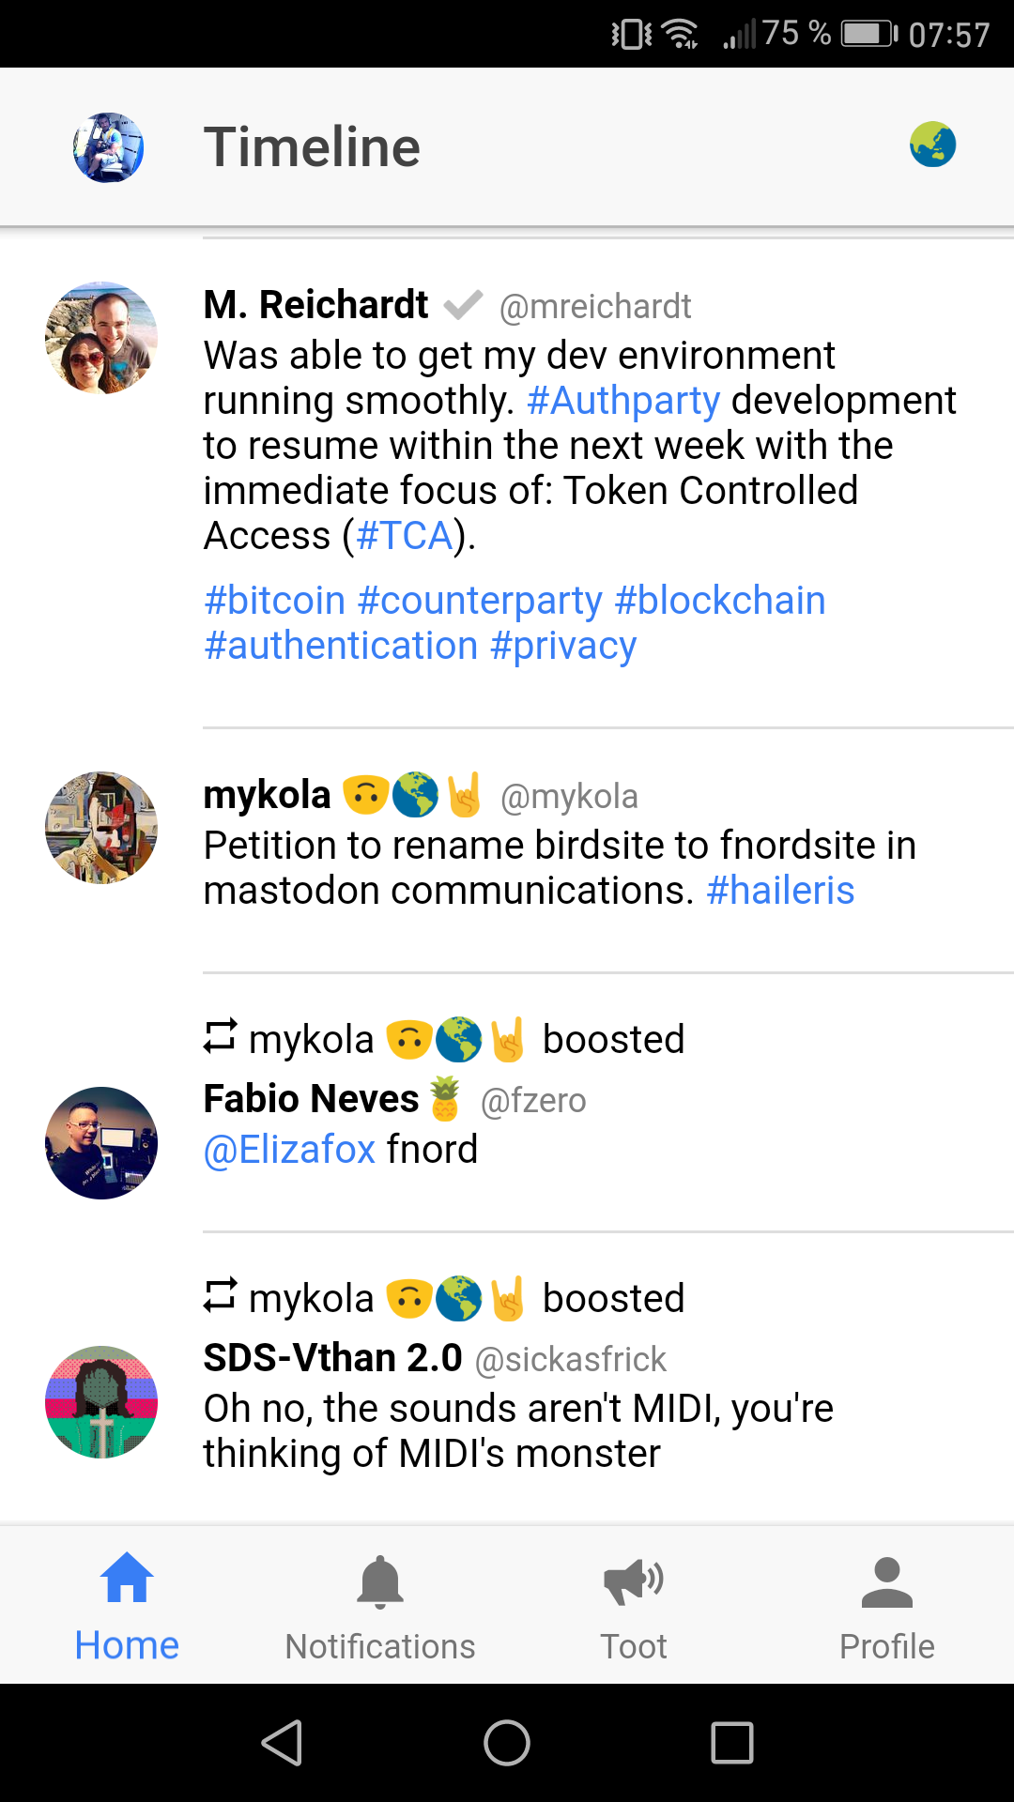
Task: Tap the Toot megaphone icon
Action: point(634,1581)
